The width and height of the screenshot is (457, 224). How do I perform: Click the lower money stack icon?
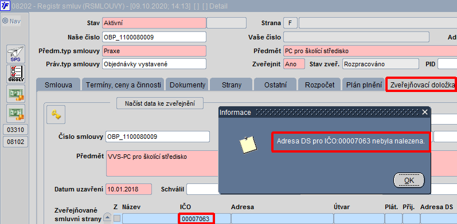tap(15, 113)
